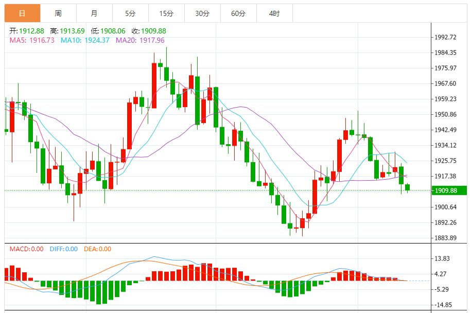
Task: Click the 1892.26 price axis label
Action: 445,222
